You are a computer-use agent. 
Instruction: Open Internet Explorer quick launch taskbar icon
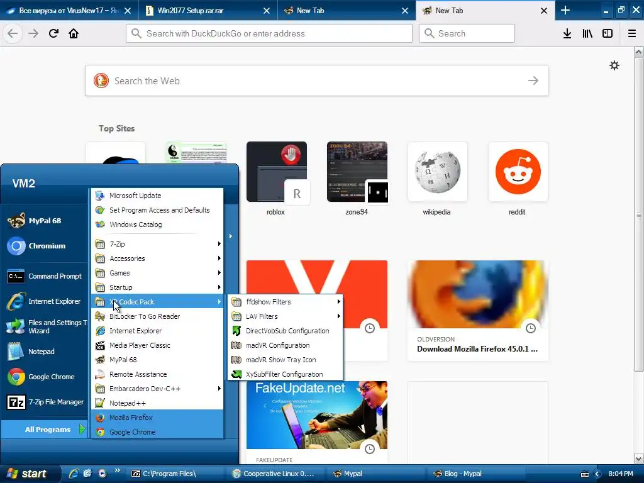(74, 474)
